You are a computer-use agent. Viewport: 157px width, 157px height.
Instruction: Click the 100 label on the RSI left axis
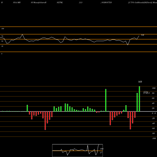click(x=3, y=29)
